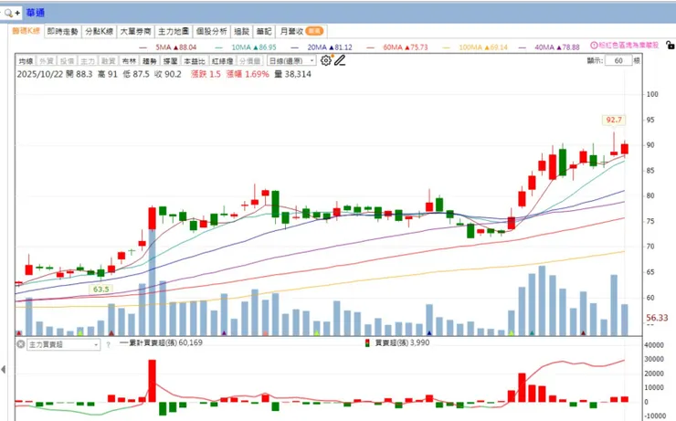Image resolution: width=676 pixels, height=421 pixels.
Task: Select the 主力地圖 tab
Action: pyautogui.click(x=174, y=31)
